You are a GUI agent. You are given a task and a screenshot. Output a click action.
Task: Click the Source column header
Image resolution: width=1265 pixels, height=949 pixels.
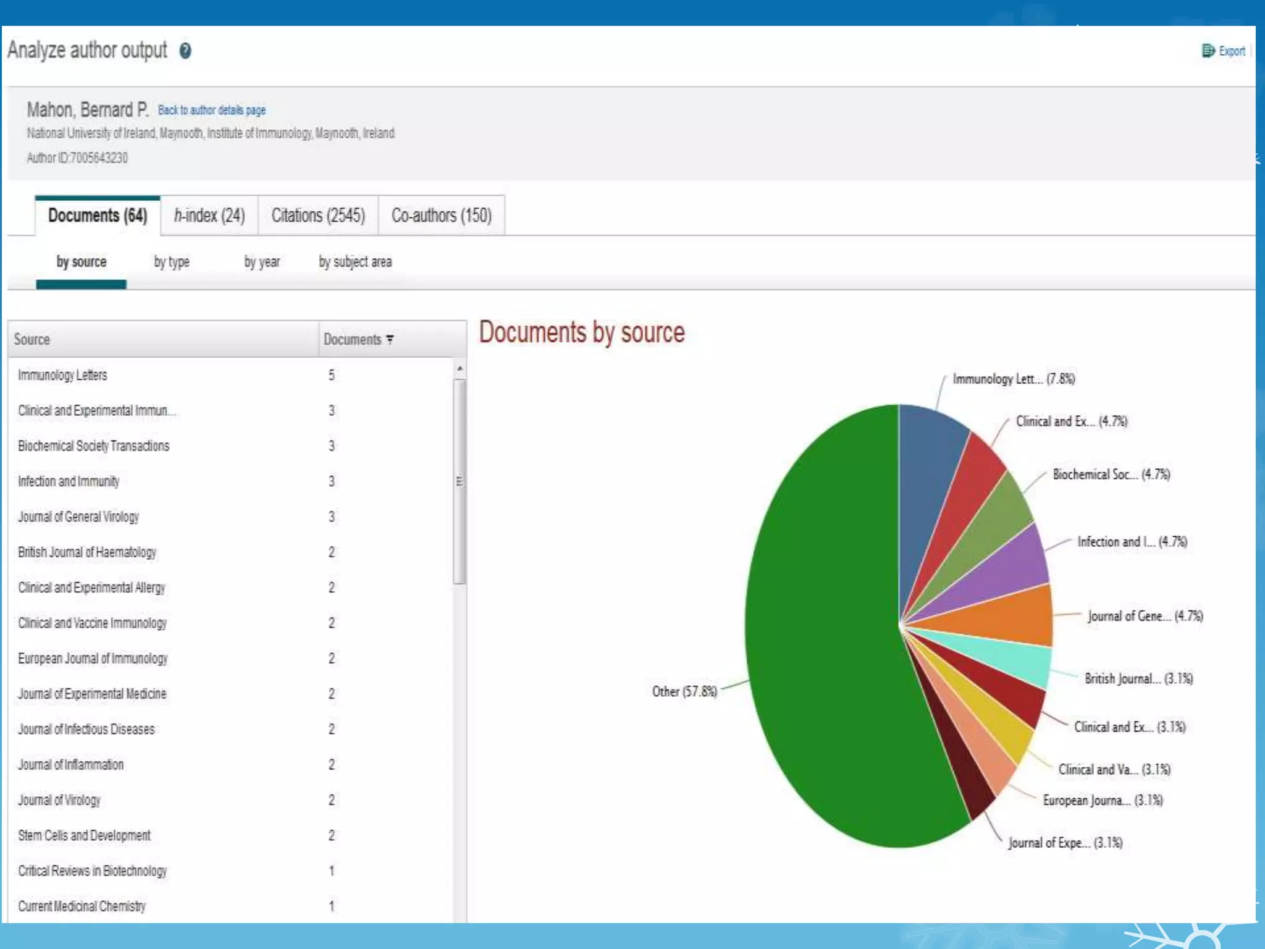32,340
